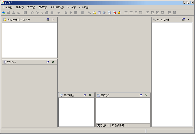Open the ファイル(F) menu
The image size is (195, 134).
(7, 7)
